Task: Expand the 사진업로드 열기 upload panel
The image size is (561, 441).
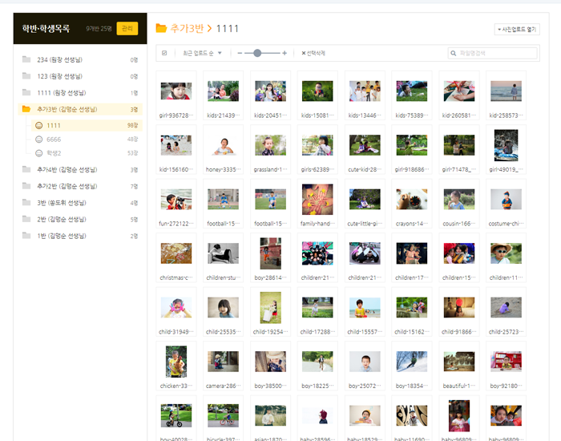Action: pos(518,29)
